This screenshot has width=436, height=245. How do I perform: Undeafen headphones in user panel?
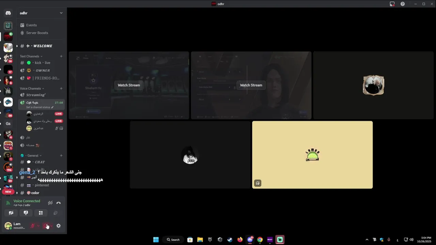46,226
